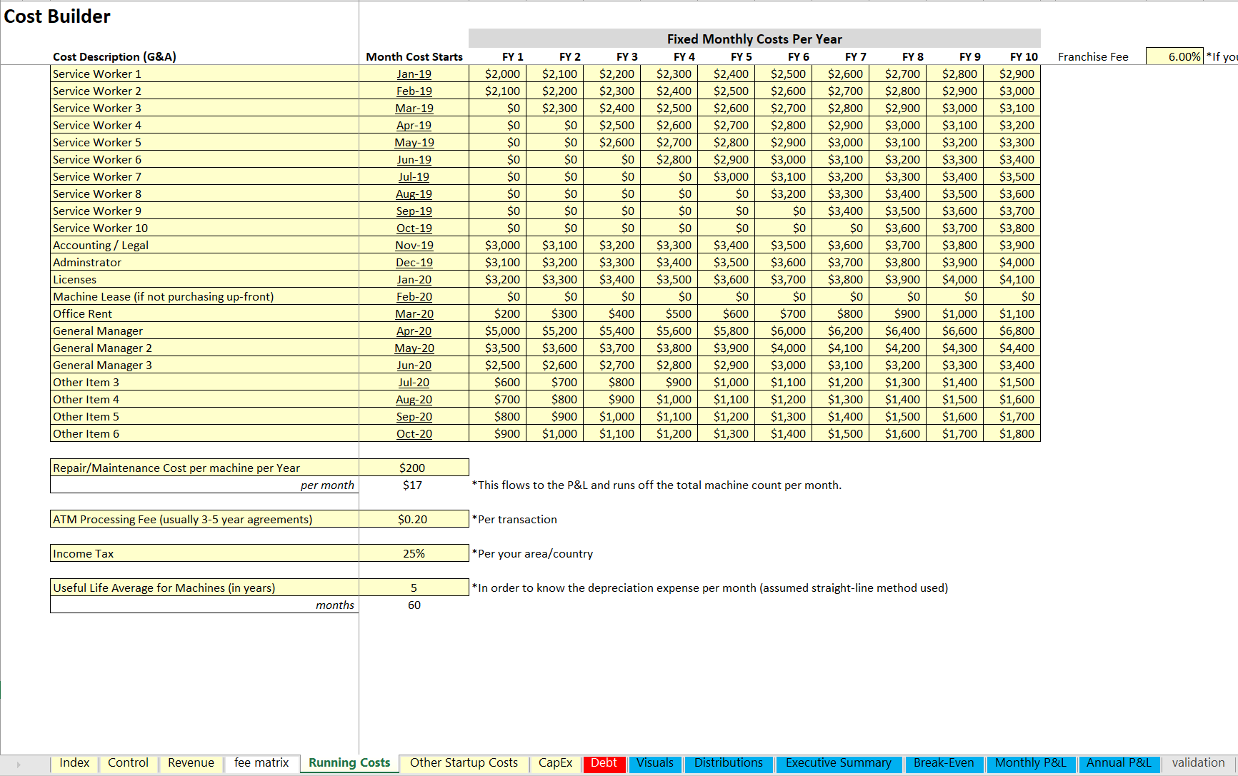Open the Annual P&L sheet tab

tap(1119, 763)
